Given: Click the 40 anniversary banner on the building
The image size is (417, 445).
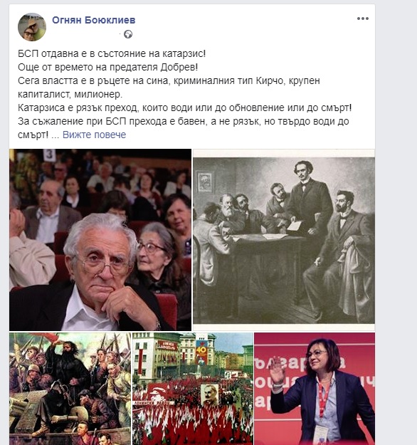Looking at the screenshot, I should (201, 352).
